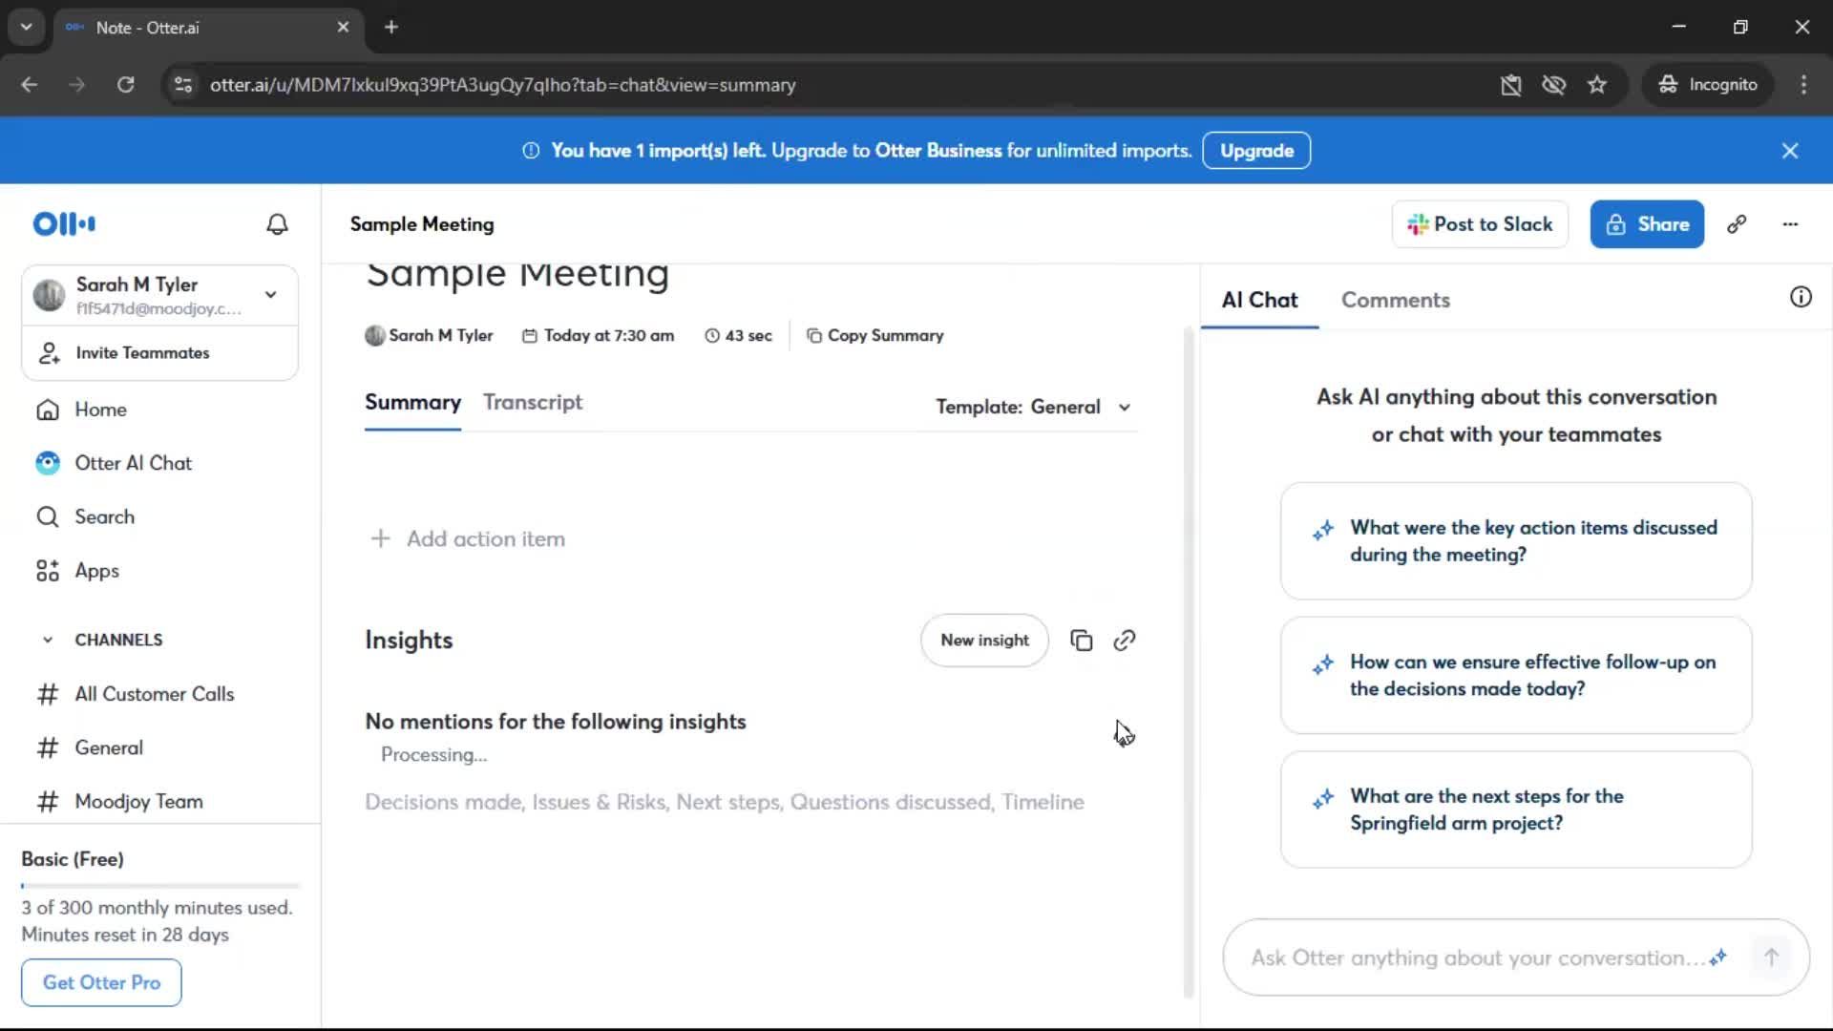Screen dimensions: 1833x1031
Task: Open the Template: General dropdown
Action: 1033,407
